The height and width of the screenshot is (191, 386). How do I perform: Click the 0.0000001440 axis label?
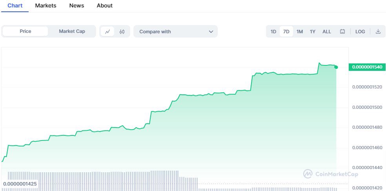pos(367,168)
